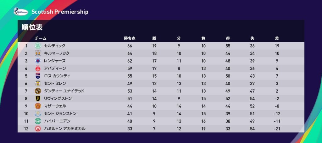Viewport: 322px width, 143px height.
Task: Click the Scottish Premiership league logo
Action: (x=21, y=12)
